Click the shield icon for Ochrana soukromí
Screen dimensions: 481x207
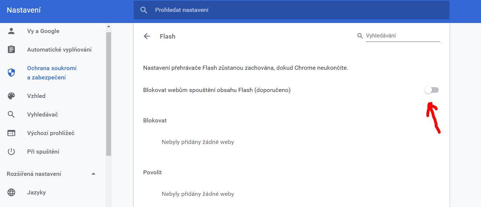[12, 73]
